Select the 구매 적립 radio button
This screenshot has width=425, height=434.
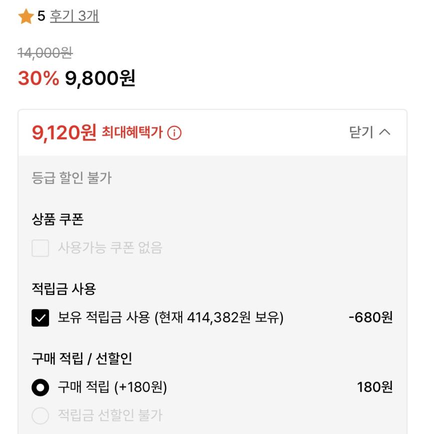(40, 387)
